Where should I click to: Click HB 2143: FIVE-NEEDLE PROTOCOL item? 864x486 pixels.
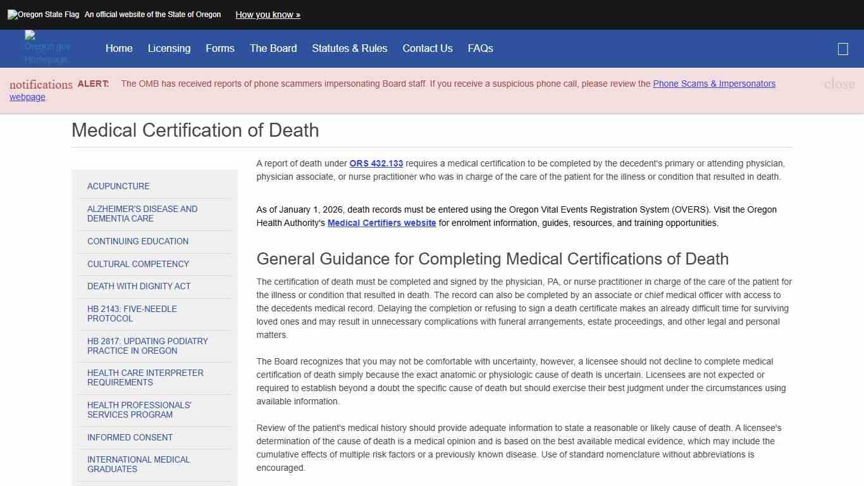(x=132, y=314)
